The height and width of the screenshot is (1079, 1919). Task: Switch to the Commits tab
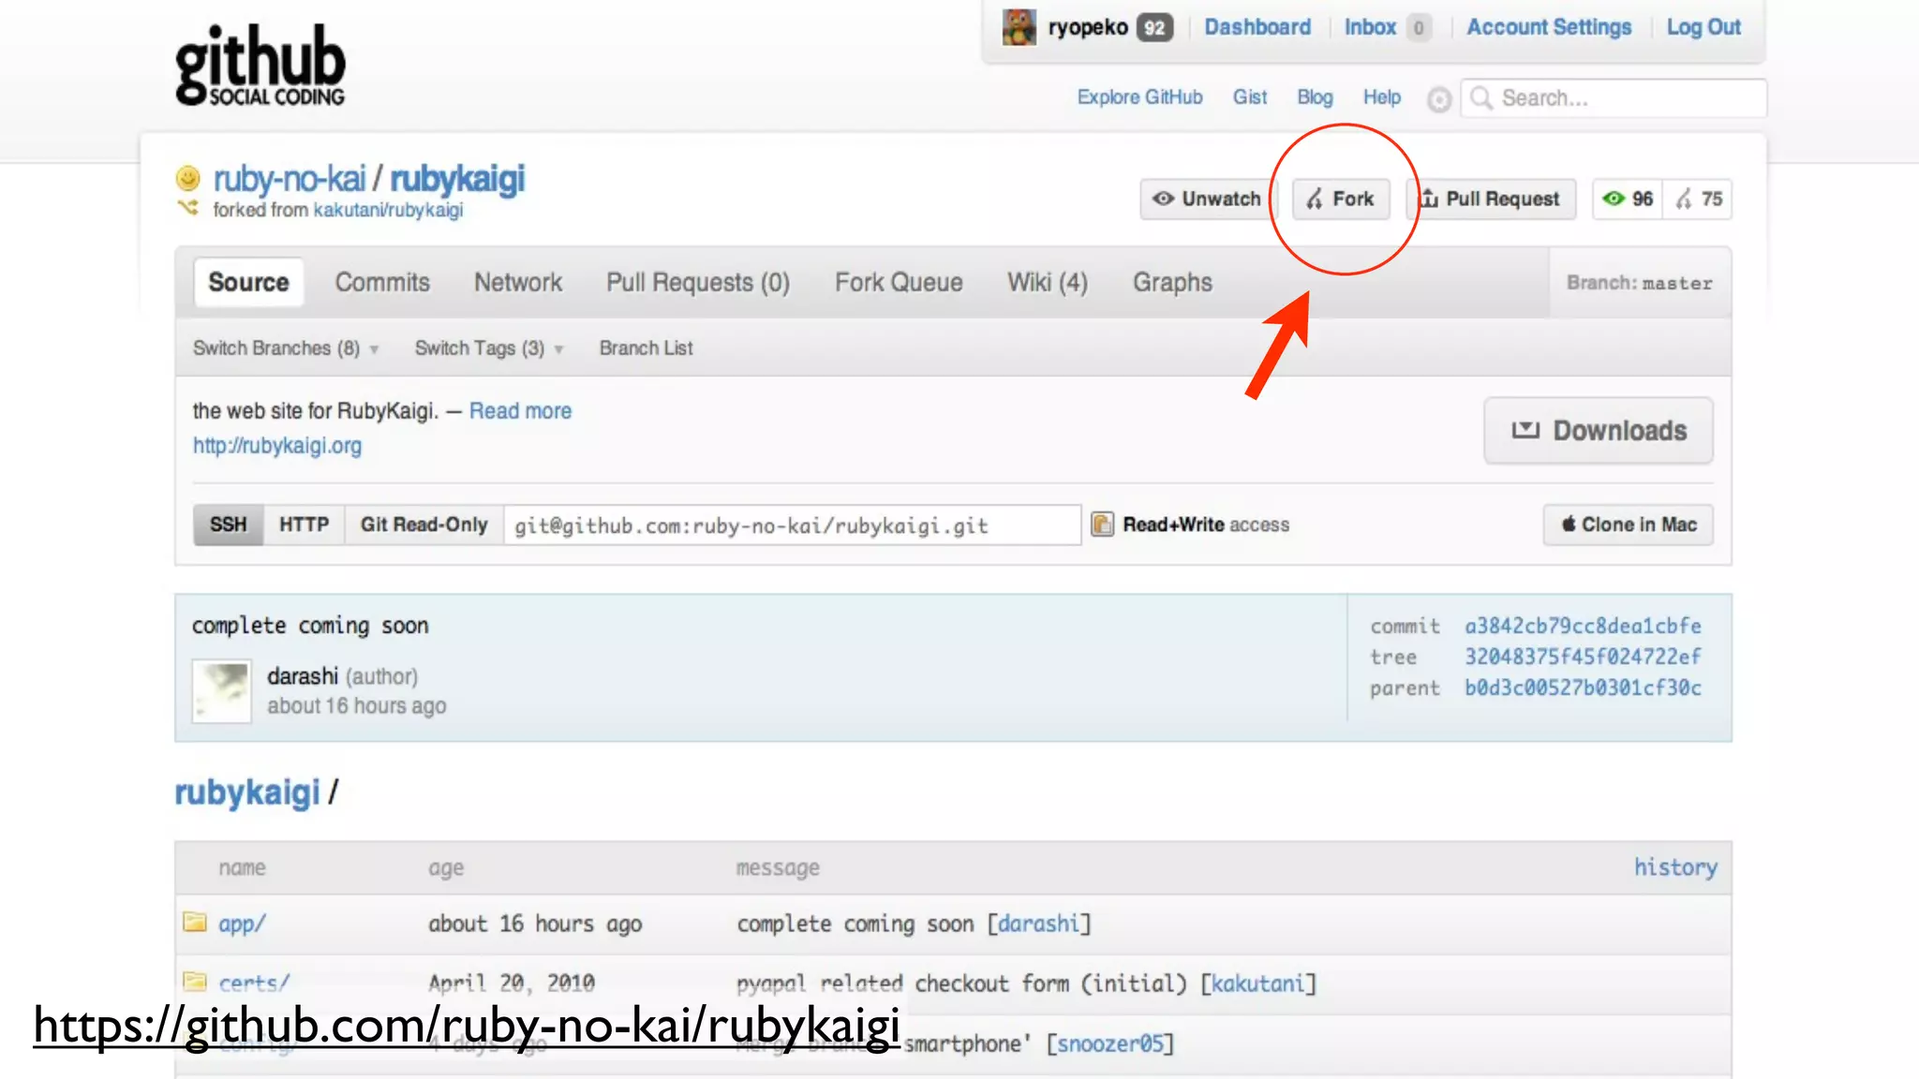382,283
